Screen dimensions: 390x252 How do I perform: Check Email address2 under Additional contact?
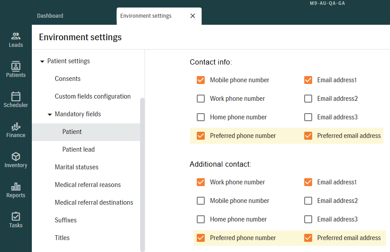point(308,201)
